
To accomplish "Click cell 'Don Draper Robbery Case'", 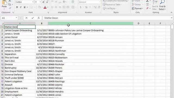I will tap(20, 71).
